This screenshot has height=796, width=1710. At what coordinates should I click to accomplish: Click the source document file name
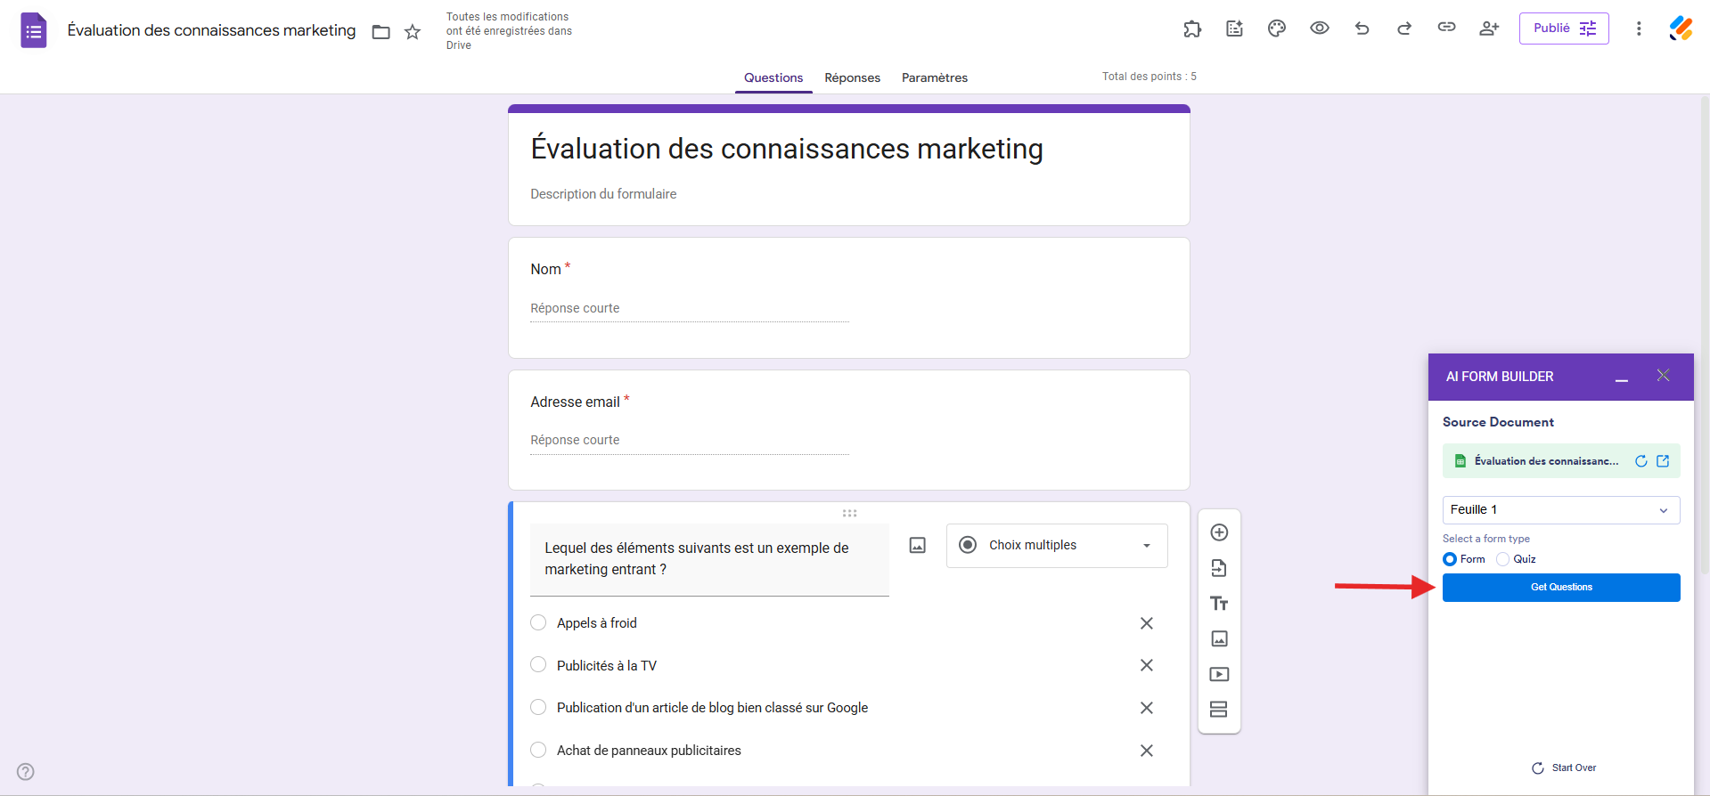pos(1546,461)
